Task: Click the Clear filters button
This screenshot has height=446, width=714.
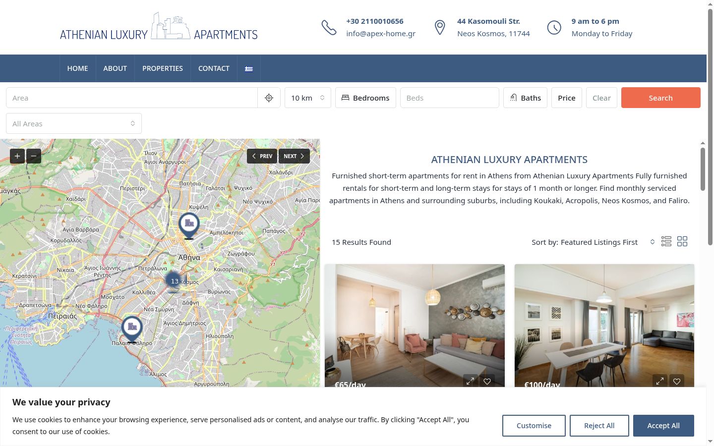Action: [601, 98]
